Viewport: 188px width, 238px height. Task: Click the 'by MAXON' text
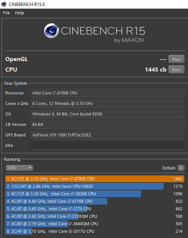point(129,40)
